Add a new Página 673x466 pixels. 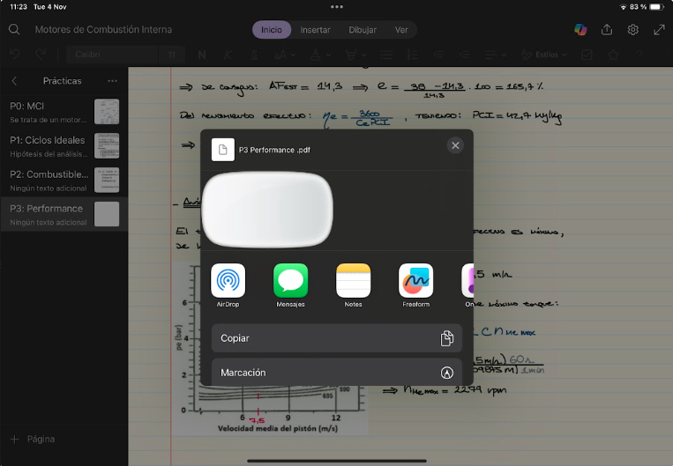pyautogui.click(x=33, y=439)
